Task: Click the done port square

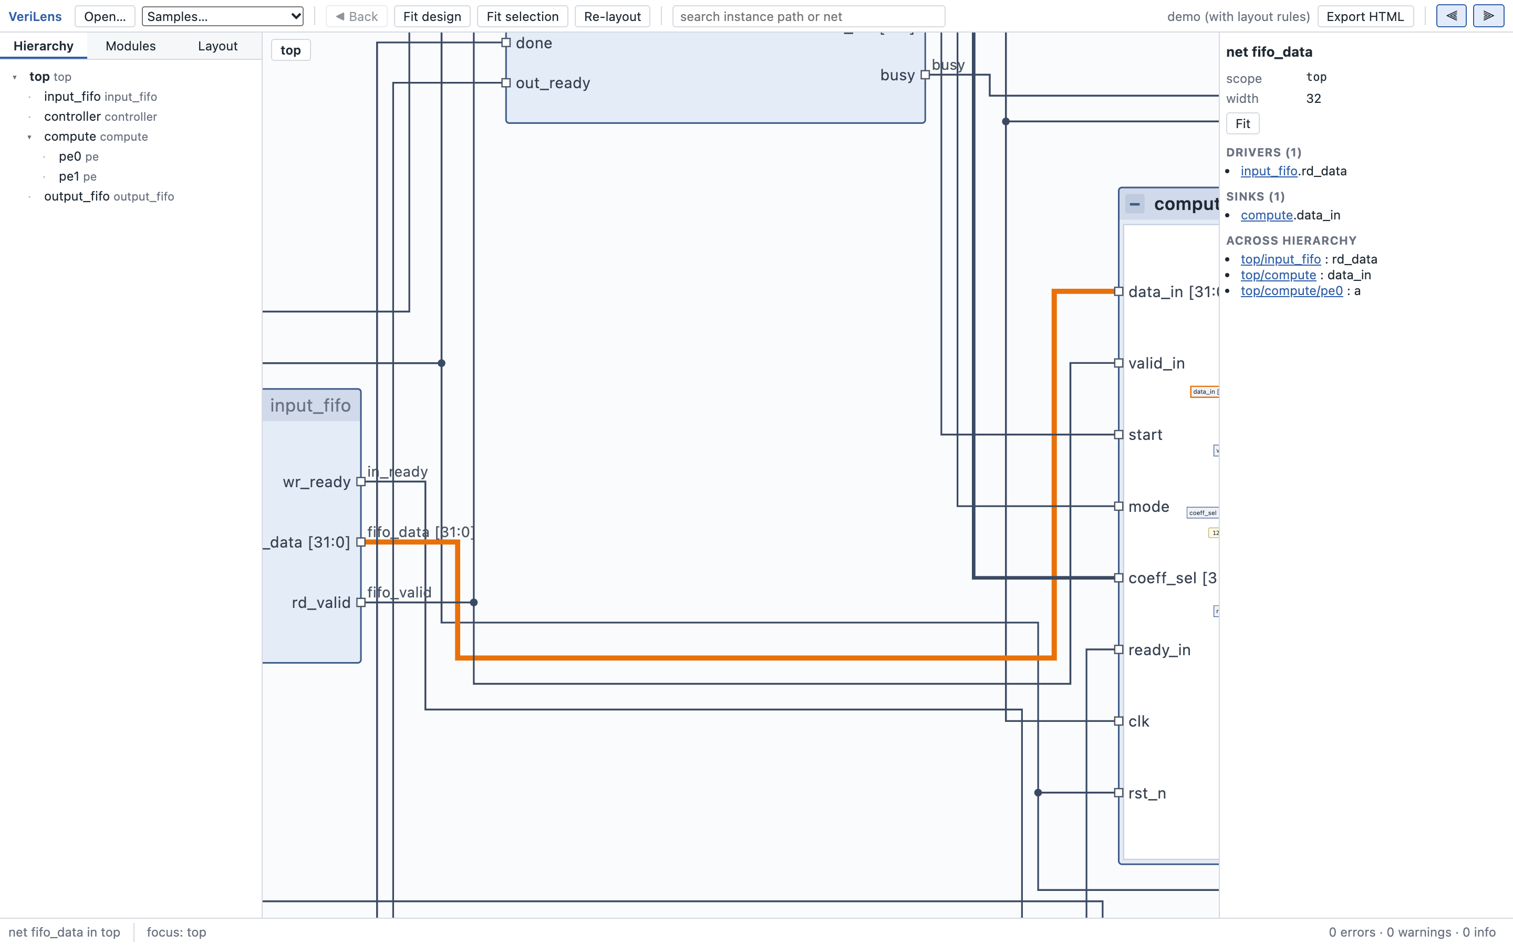Action: [x=506, y=43]
